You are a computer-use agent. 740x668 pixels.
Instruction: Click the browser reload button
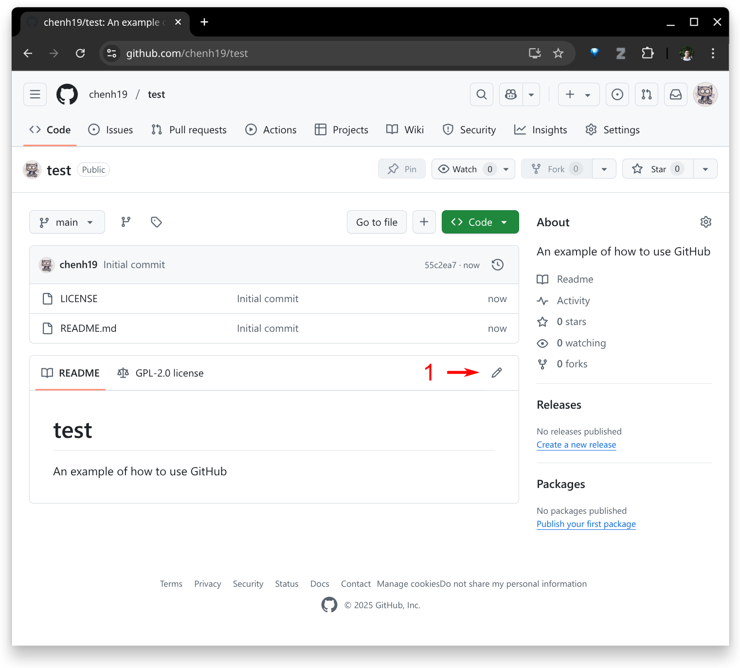pyautogui.click(x=80, y=53)
